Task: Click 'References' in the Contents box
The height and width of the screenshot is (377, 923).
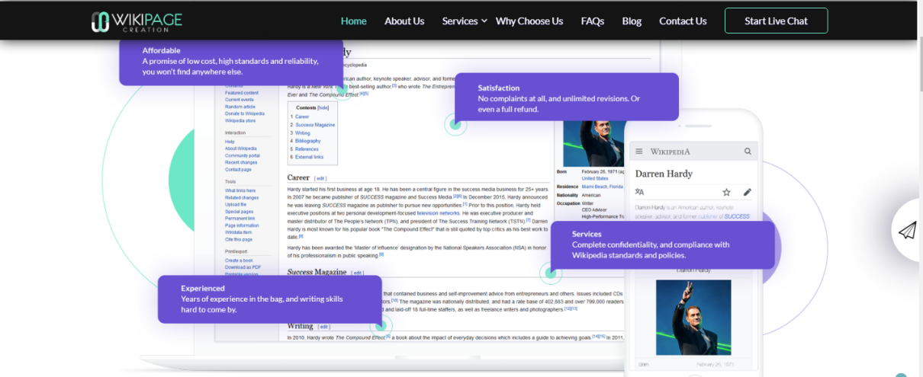Action: click(307, 149)
